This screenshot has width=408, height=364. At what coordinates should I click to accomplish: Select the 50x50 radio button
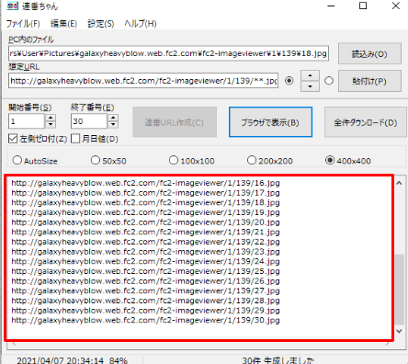pyautogui.click(x=96, y=160)
